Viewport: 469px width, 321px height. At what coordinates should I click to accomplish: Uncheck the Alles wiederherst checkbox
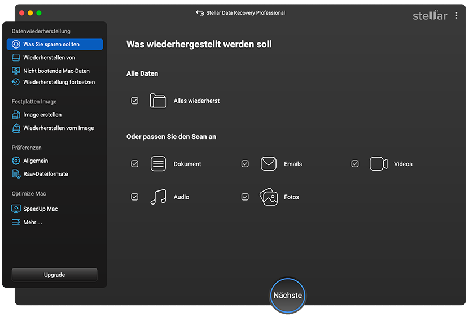[134, 101]
